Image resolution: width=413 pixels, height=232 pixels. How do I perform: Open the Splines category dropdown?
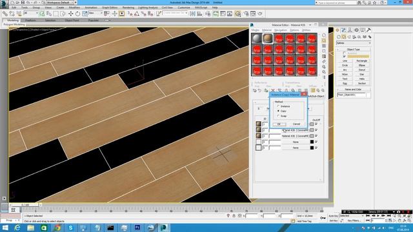tap(354, 43)
